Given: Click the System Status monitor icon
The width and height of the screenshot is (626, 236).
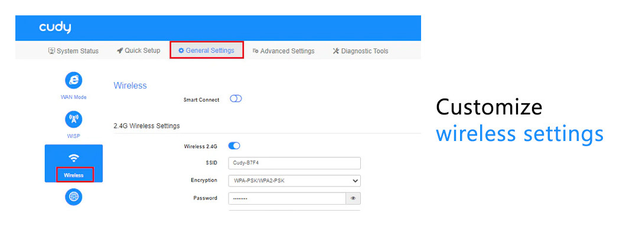Looking at the screenshot, I should [x=51, y=51].
